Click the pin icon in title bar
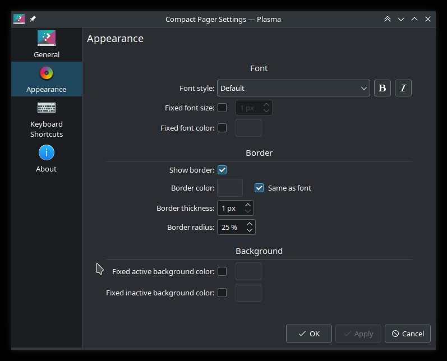 [x=33, y=19]
